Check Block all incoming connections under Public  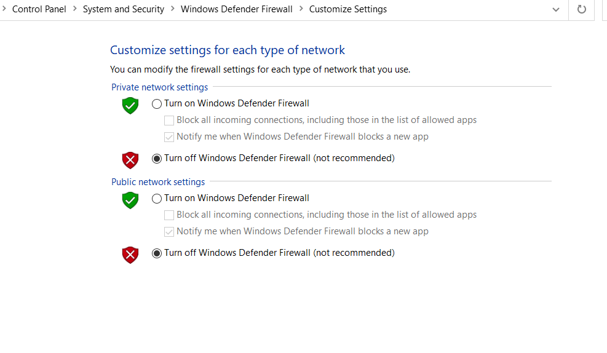(x=169, y=215)
